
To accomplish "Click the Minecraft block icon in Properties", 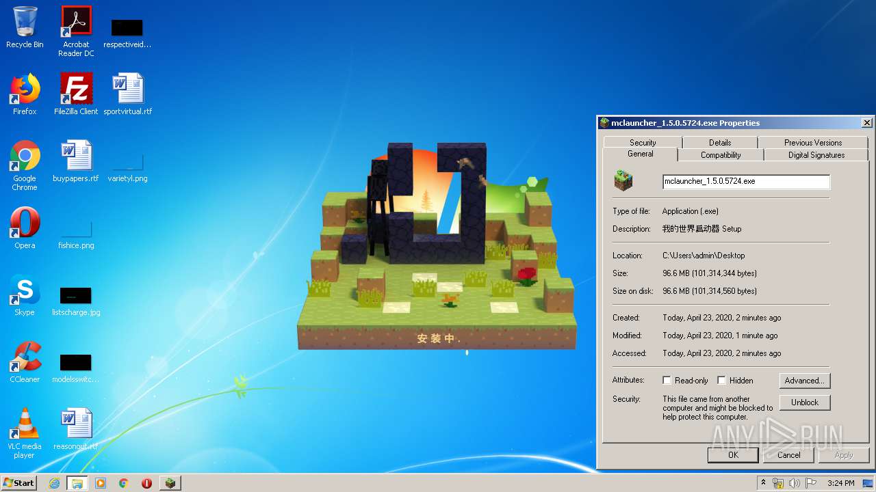I will coord(623,181).
